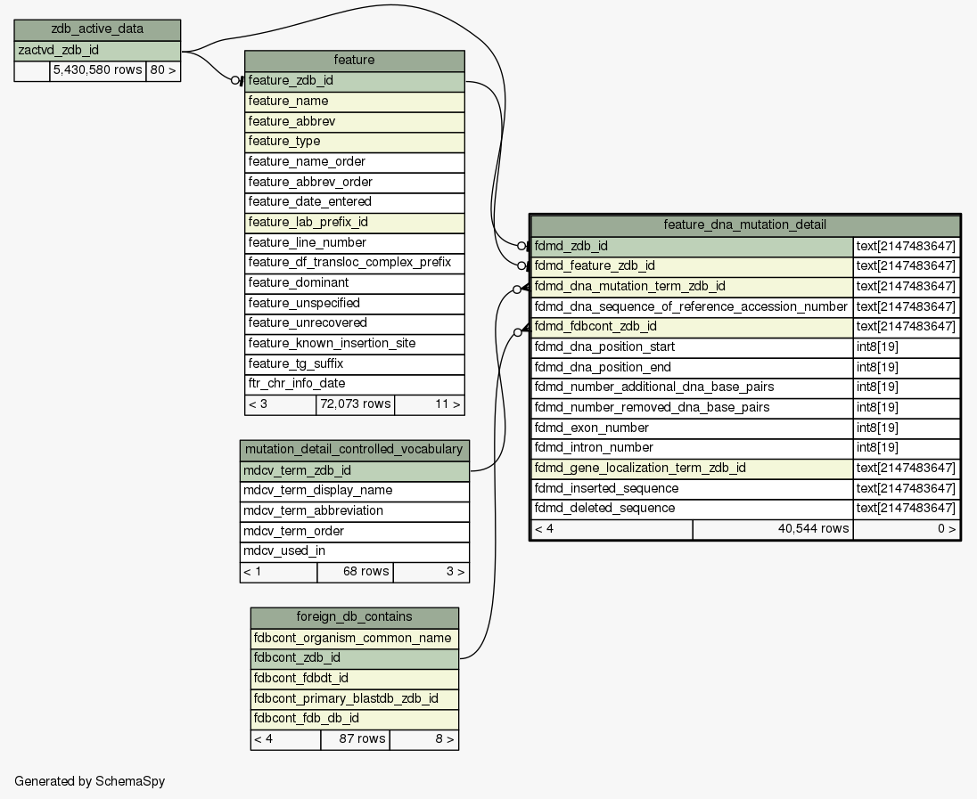
Task: Select the fdmd_deleted_sequence column
Action: tap(692, 509)
